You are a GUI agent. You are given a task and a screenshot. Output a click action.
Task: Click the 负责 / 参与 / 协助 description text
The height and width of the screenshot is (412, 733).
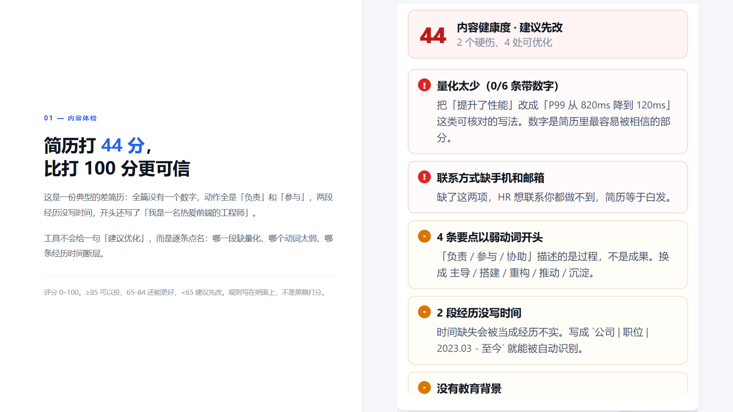click(553, 265)
